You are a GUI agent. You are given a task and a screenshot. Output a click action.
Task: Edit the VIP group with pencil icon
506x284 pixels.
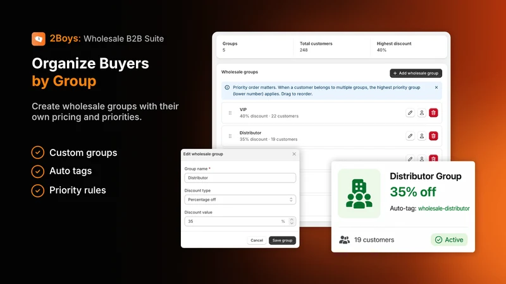tap(410, 113)
